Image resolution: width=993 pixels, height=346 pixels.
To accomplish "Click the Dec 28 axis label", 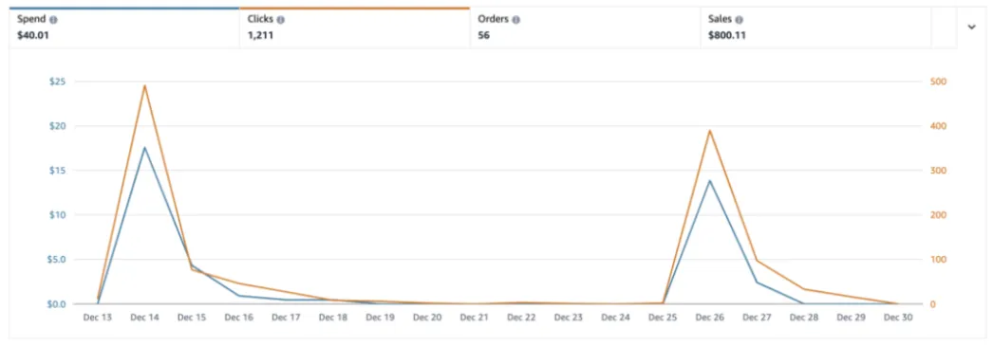I will pyautogui.click(x=804, y=319).
